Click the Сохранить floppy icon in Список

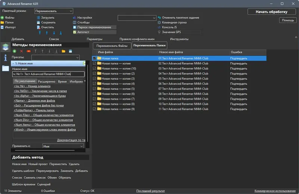pos(38,22)
